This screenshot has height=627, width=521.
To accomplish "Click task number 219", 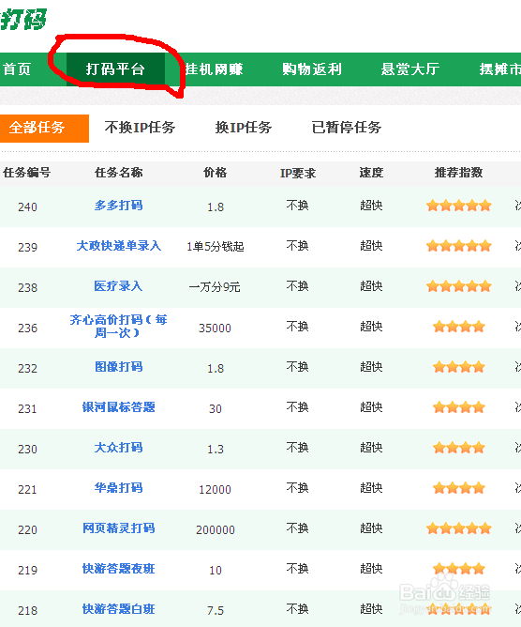I will pos(27,571).
